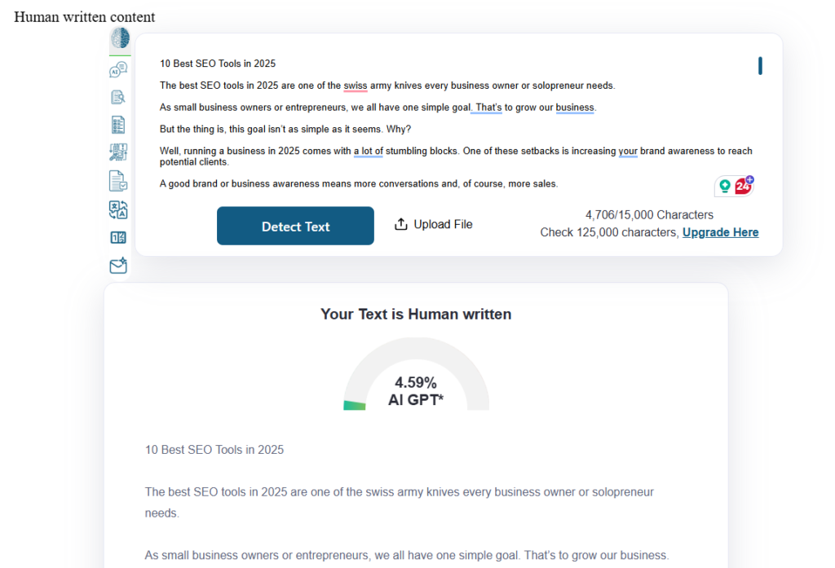Select the checklist document sidebar icon
The height and width of the screenshot is (568, 835).
[118, 125]
